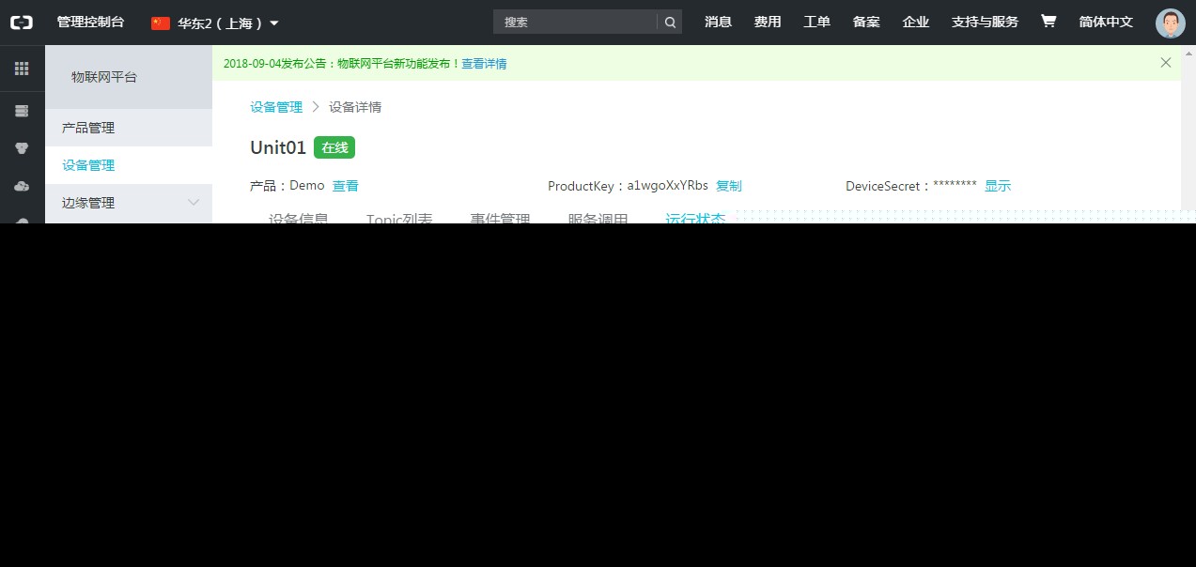
Task: Go back to 设备管理 breadcrumb
Action: pos(276,107)
